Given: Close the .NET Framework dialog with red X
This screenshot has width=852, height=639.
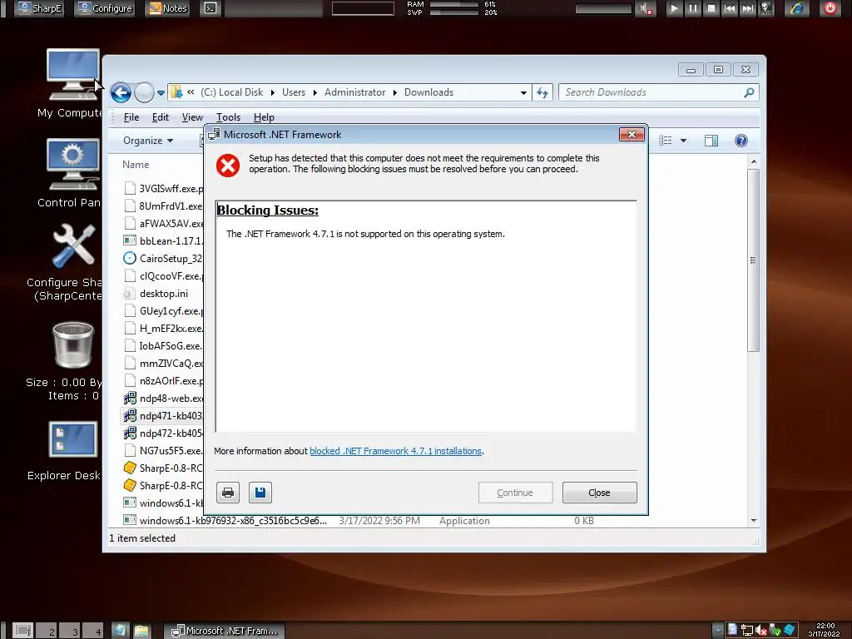Looking at the screenshot, I should (x=632, y=134).
